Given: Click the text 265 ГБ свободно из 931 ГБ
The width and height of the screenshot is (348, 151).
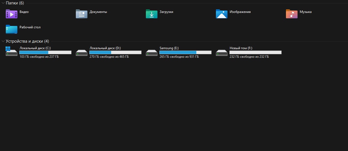Looking at the screenshot, I should point(179,57).
